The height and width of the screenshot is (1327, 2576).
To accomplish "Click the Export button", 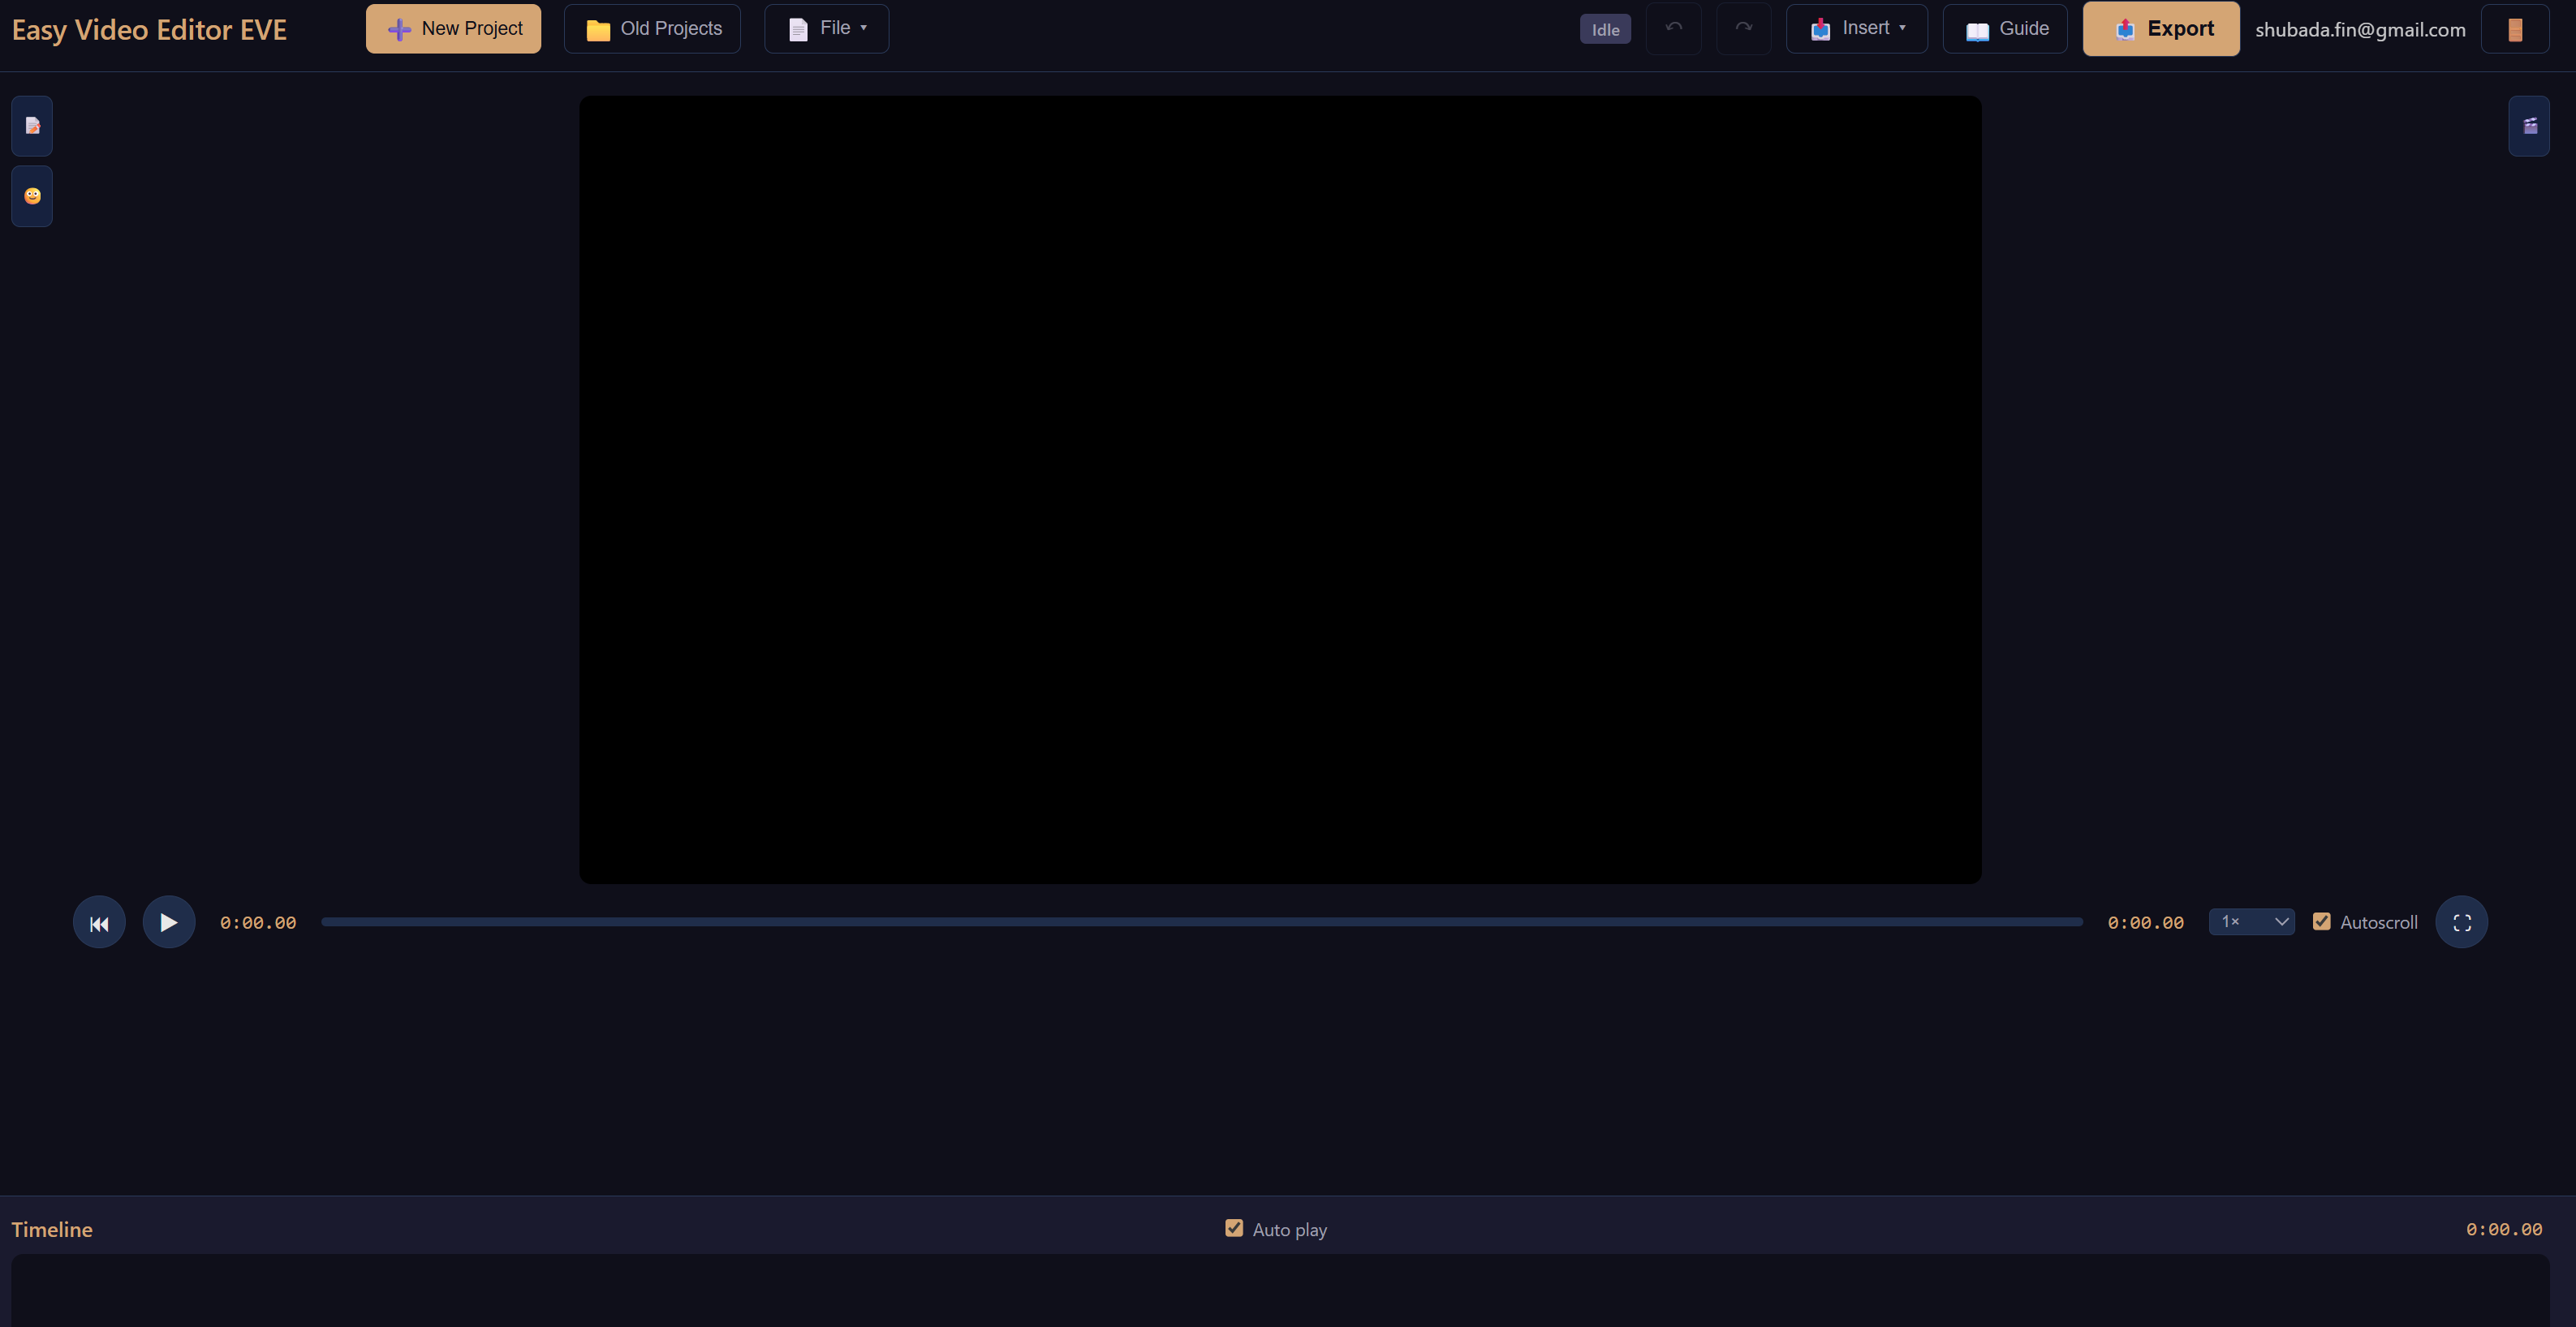I will coord(2161,29).
